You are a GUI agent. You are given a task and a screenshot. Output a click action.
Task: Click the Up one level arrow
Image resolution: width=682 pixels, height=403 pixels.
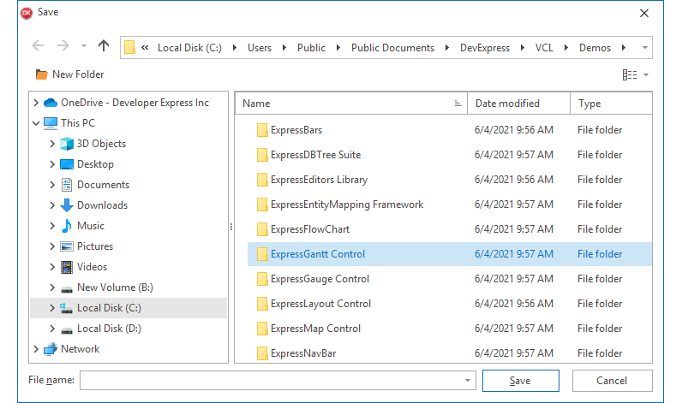pos(104,46)
